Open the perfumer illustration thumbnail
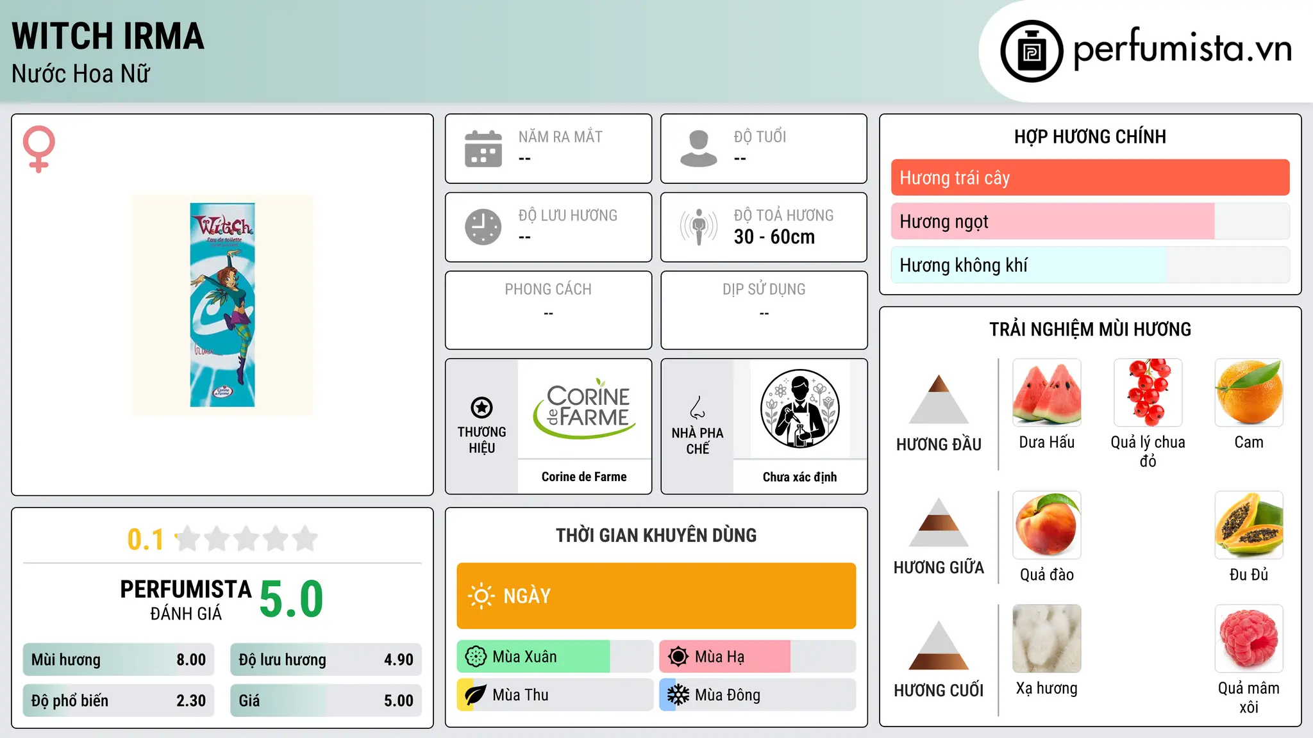1313x738 pixels. [x=800, y=409]
